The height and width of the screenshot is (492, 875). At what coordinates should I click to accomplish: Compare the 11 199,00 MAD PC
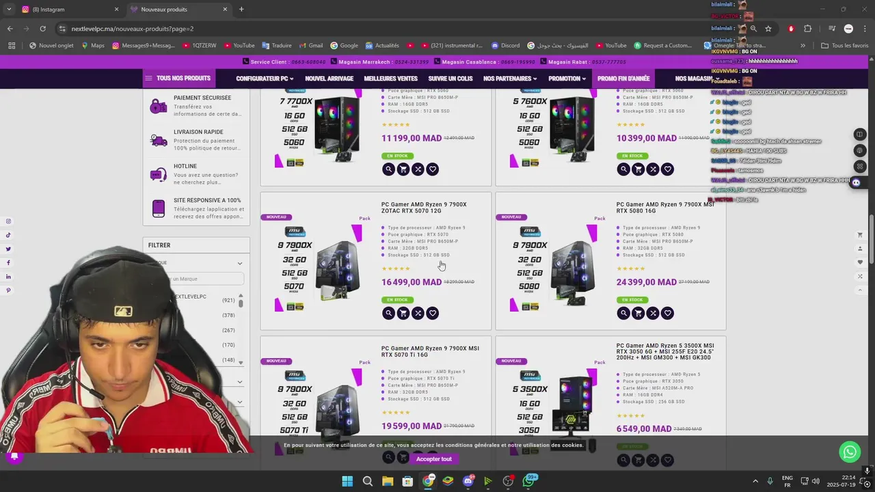418,169
